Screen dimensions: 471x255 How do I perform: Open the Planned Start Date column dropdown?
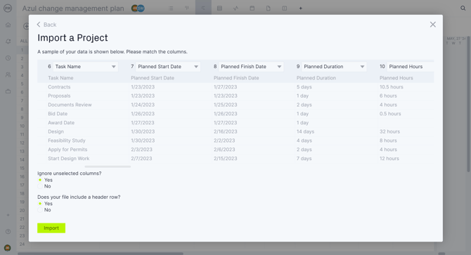coord(168,67)
